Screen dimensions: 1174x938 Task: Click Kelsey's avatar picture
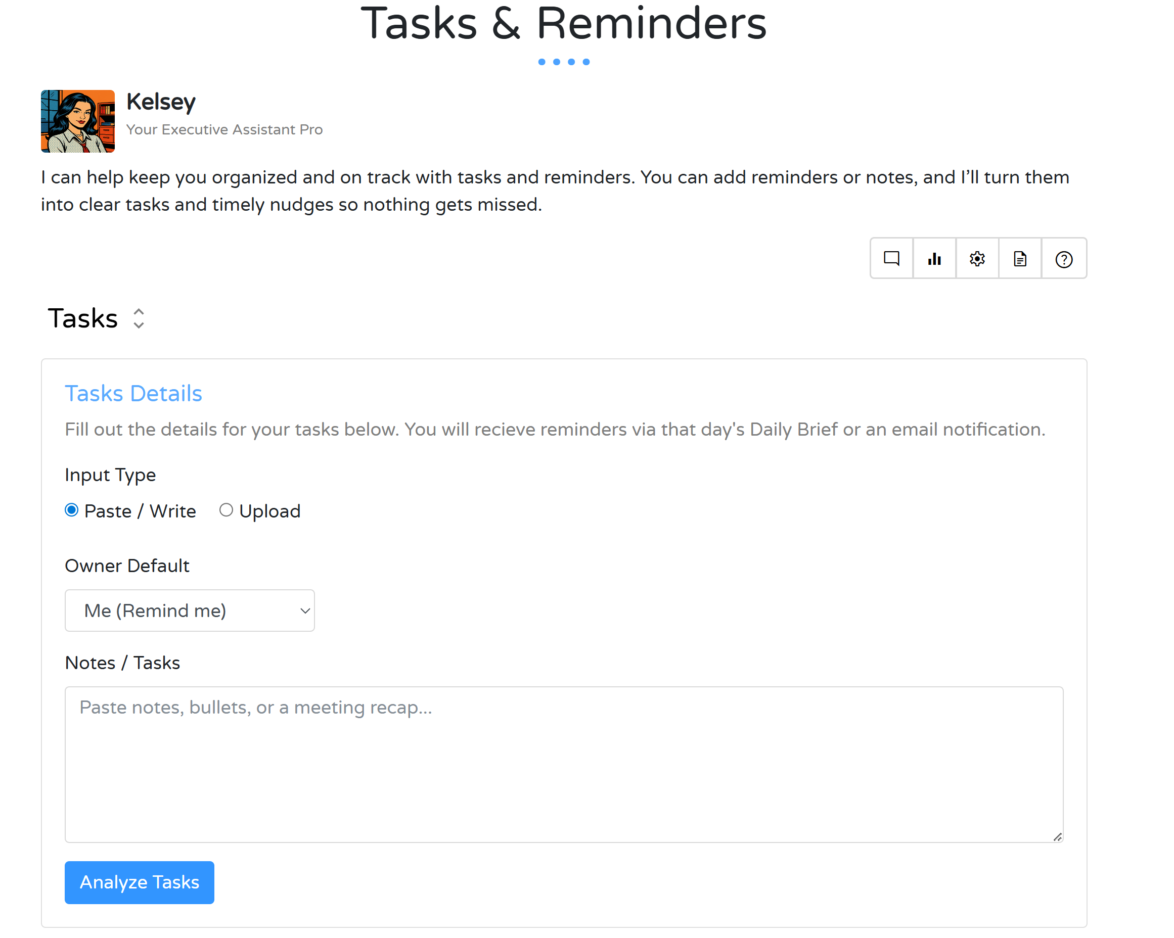(x=78, y=121)
